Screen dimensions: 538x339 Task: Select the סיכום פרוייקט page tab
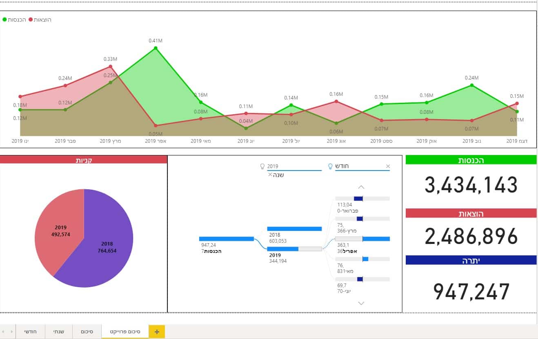[x=125, y=332]
